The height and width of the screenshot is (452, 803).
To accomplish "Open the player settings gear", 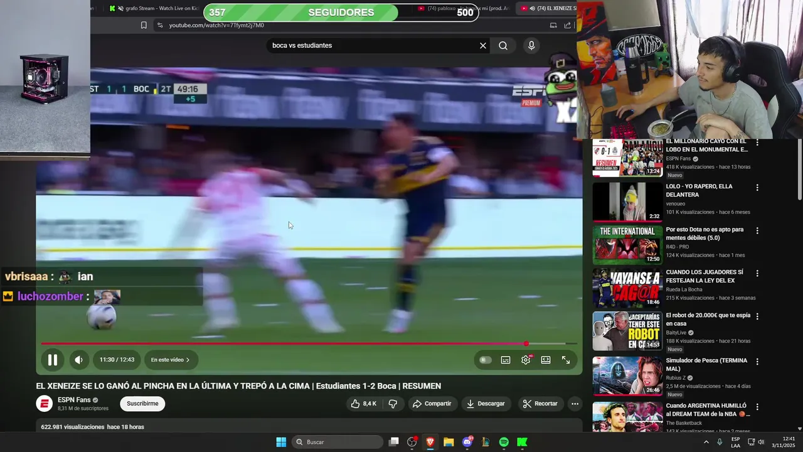I will click(x=526, y=360).
